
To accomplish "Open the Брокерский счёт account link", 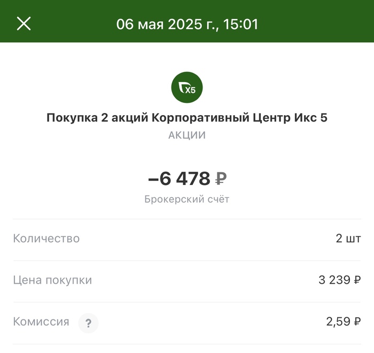I will [187, 199].
